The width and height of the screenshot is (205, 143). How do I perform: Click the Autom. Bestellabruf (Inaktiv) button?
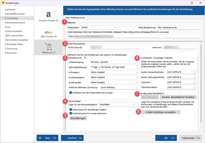(x=178, y=97)
